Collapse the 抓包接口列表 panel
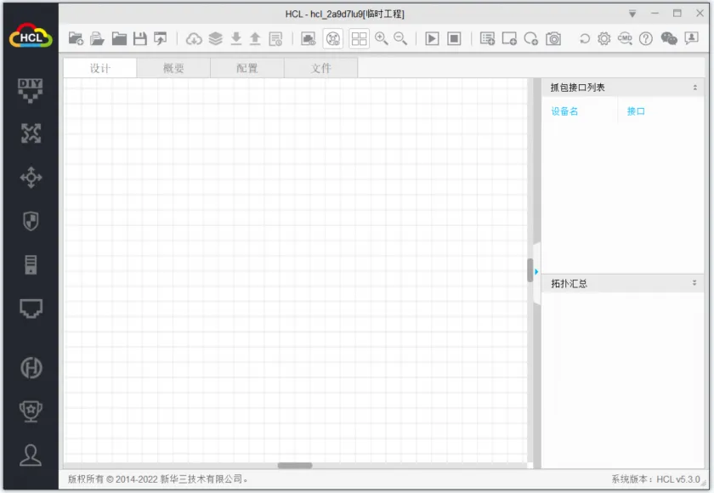This screenshot has height=493, width=714. pos(695,88)
